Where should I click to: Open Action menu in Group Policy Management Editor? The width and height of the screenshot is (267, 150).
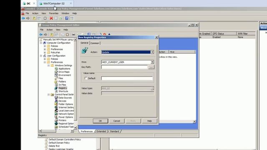coord(50,30)
